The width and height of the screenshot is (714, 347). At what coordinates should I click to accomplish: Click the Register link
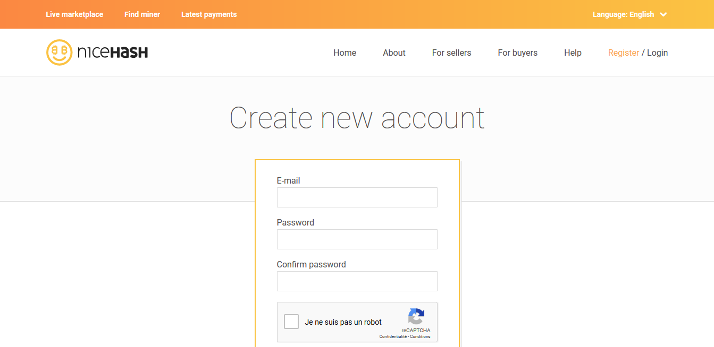point(624,53)
